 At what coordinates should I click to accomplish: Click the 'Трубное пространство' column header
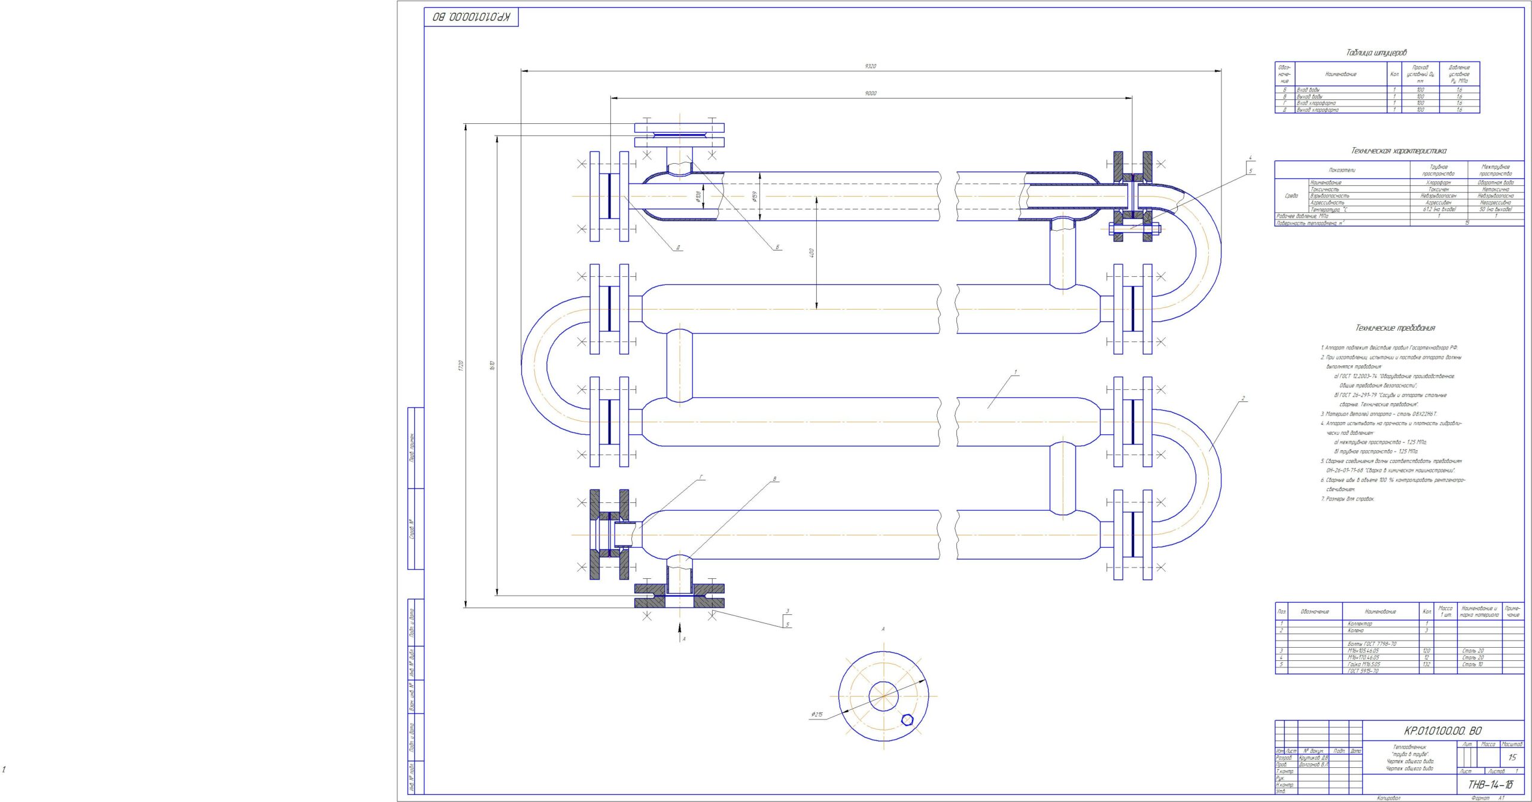coord(1439,170)
